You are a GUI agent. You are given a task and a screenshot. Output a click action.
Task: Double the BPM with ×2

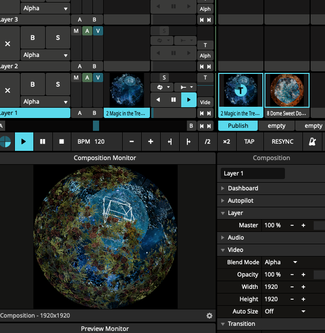pos(226,141)
